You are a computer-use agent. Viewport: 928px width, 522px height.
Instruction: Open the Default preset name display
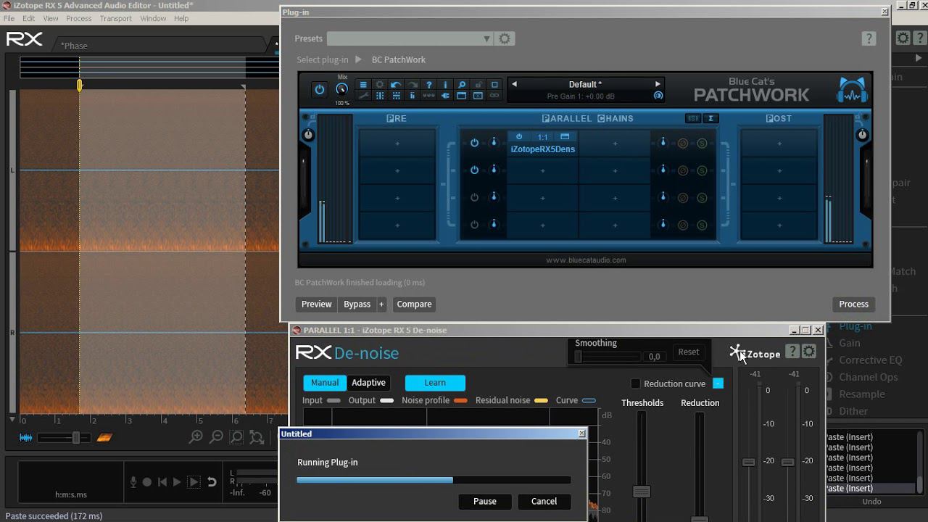(585, 85)
